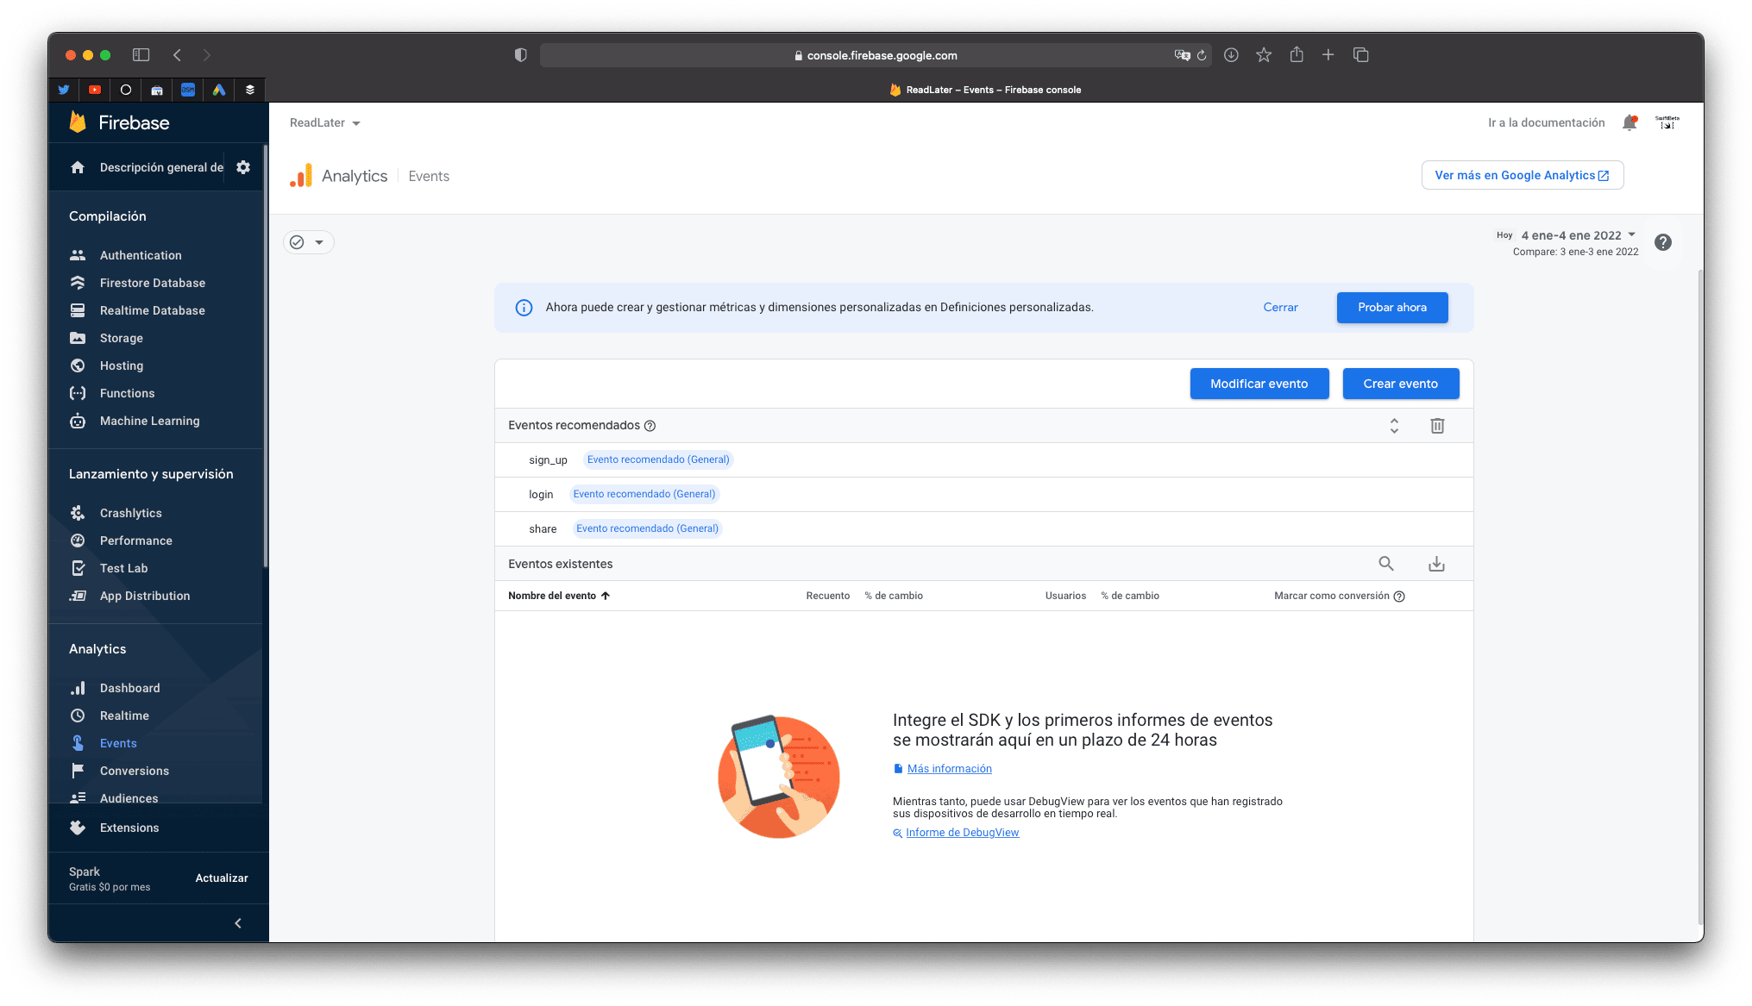This screenshot has height=1006, width=1752.
Task: Open the help question mark icon
Action: (x=1663, y=242)
